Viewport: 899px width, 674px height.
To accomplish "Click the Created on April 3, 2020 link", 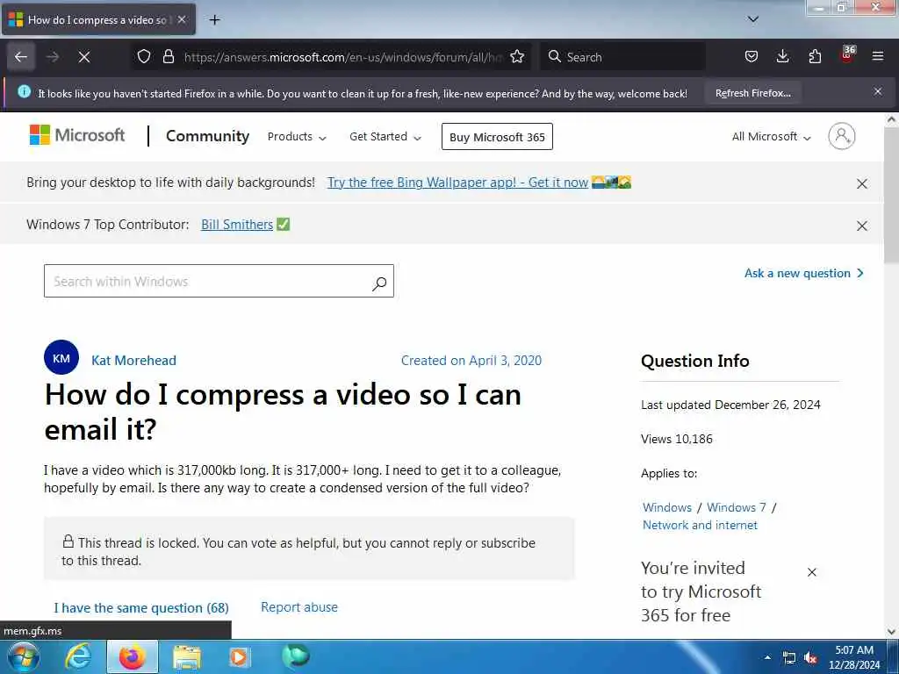I will click(471, 361).
